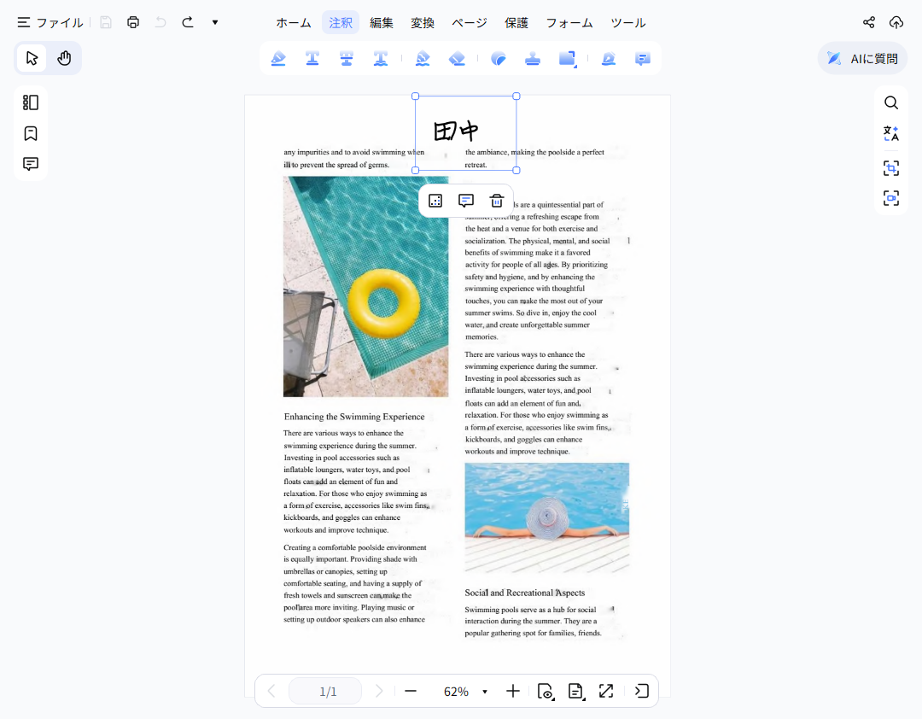Click the search magnifier icon
Viewport: 922px width, 719px height.
click(890, 102)
